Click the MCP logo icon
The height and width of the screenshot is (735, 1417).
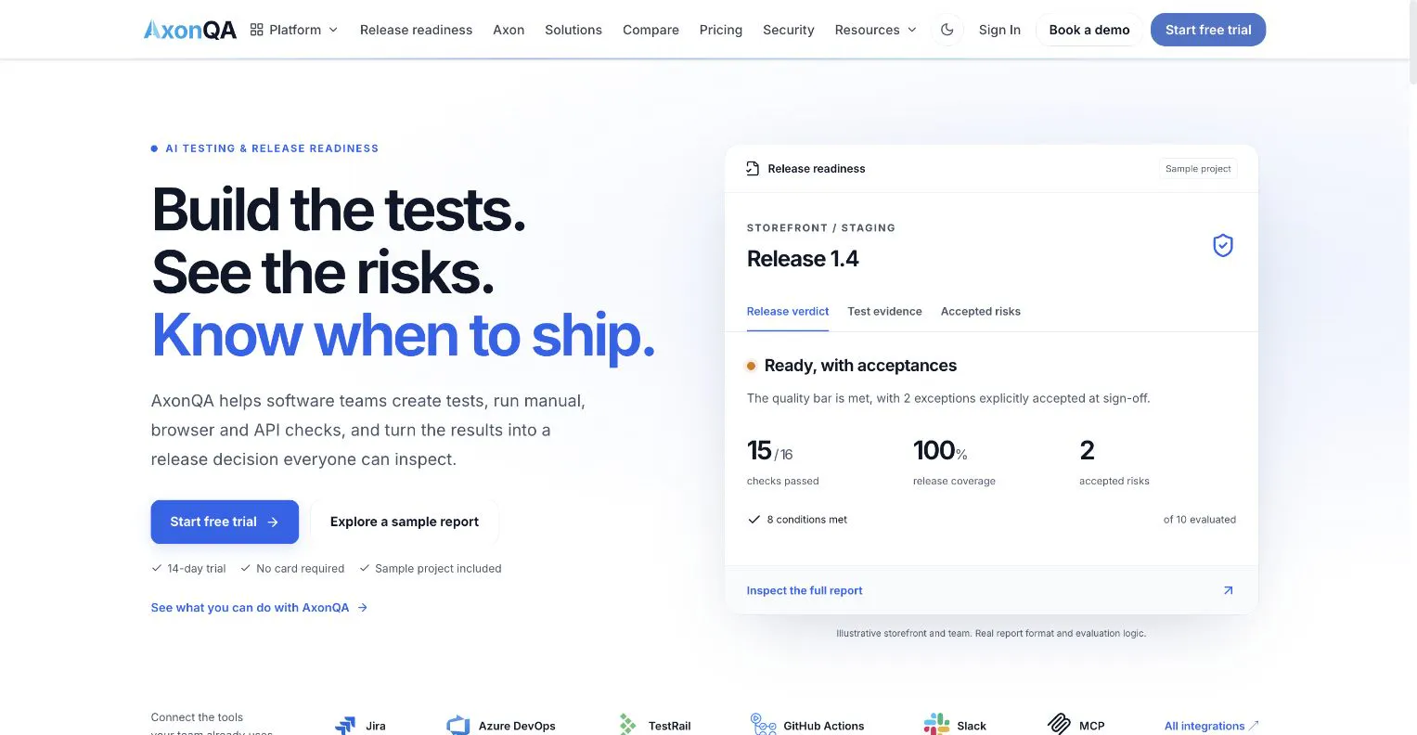click(1059, 725)
